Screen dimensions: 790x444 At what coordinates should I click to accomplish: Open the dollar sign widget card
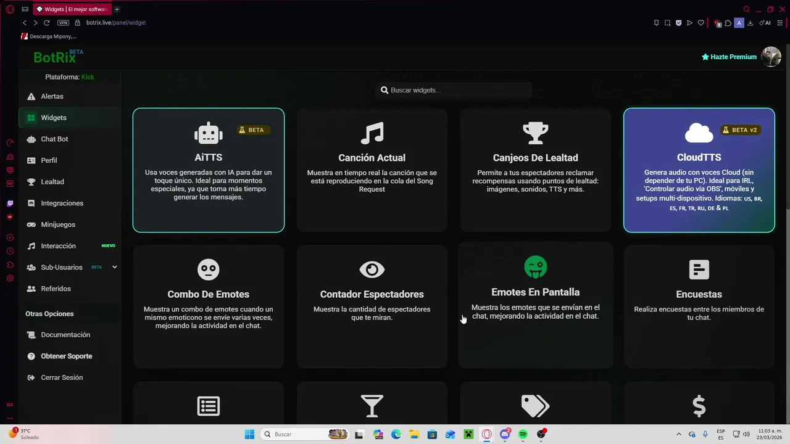(699, 403)
